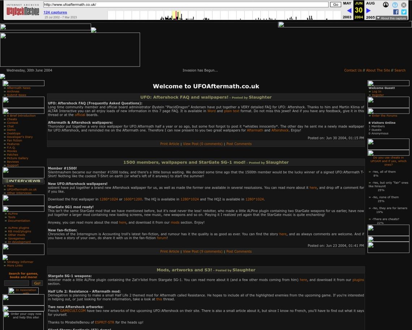Open the ESPRIT-STR link
412x330 pixels.
[104, 322]
